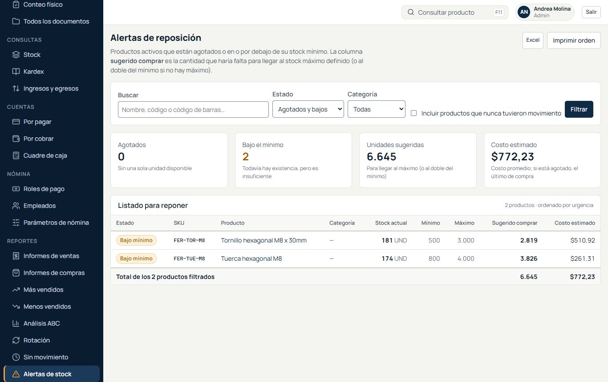Click the Todos los documentos folder icon
The height and width of the screenshot is (382, 608).
click(16, 21)
